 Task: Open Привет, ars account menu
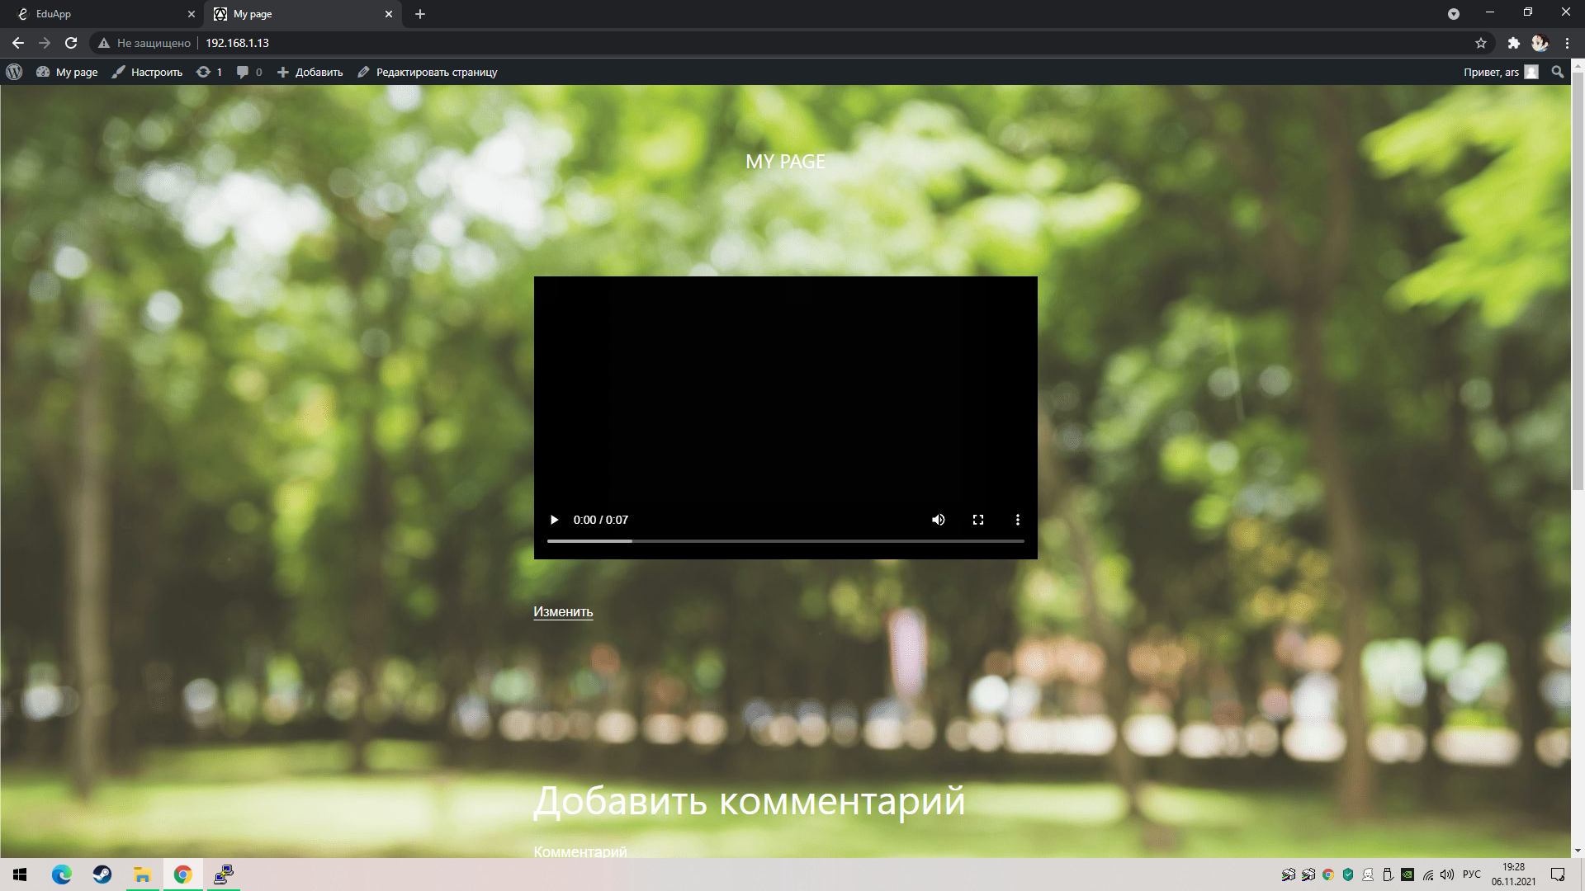pyautogui.click(x=1499, y=73)
